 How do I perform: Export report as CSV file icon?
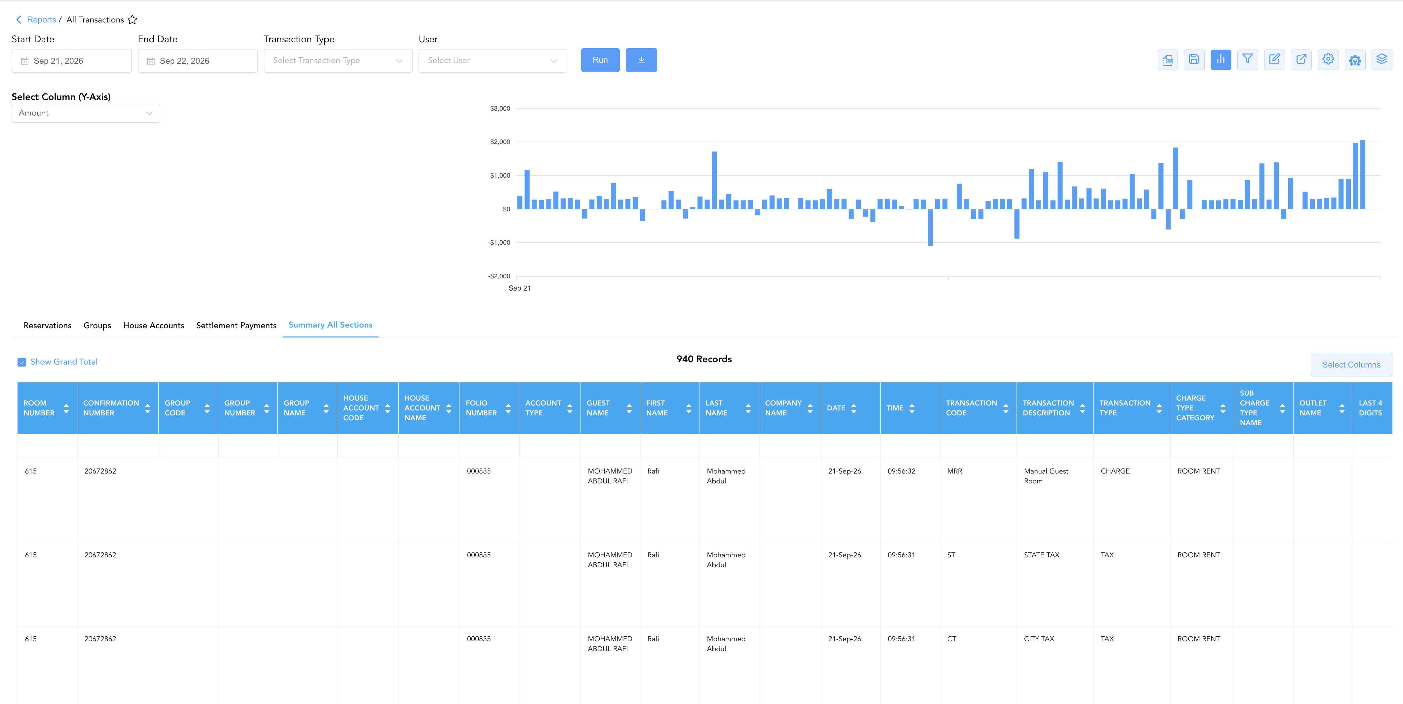click(x=1167, y=60)
